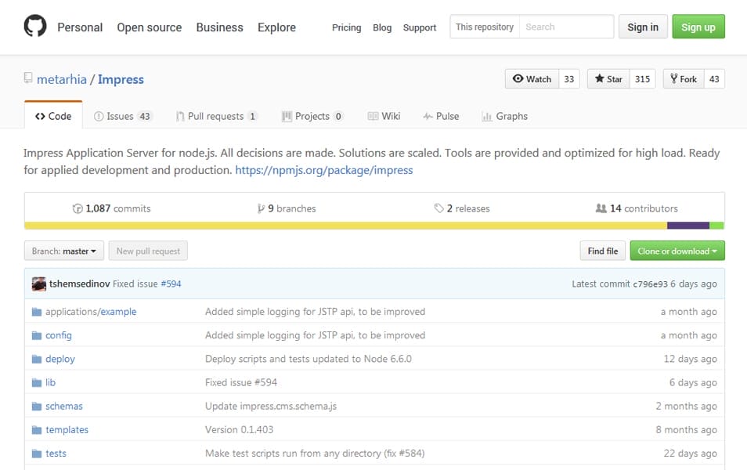The image size is (747, 470).
Task: Click the green Sign up button
Action: 698,27
